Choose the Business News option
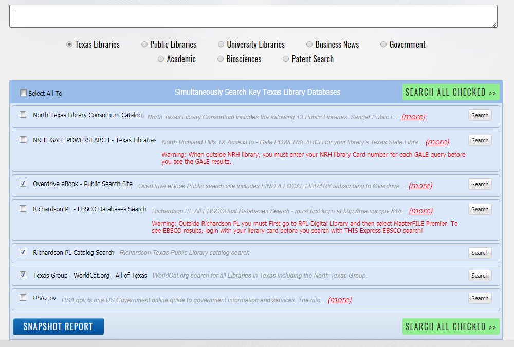Image resolution: width=514 pixels, height=347 pixels. (309, 44)
